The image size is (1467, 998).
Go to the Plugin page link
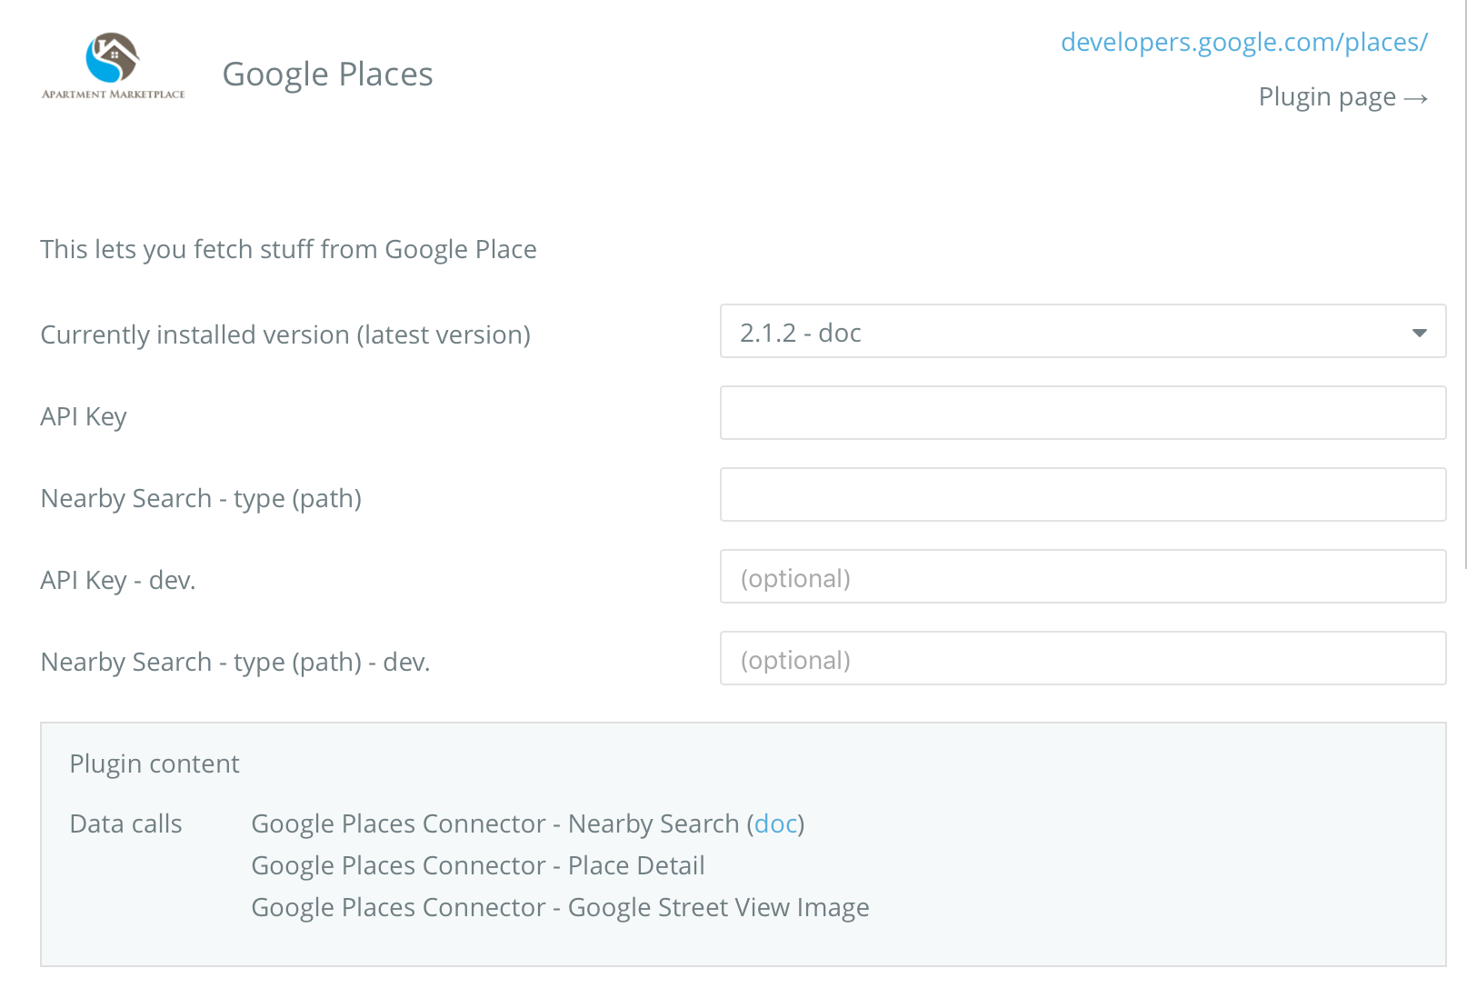pos(1342,96)
